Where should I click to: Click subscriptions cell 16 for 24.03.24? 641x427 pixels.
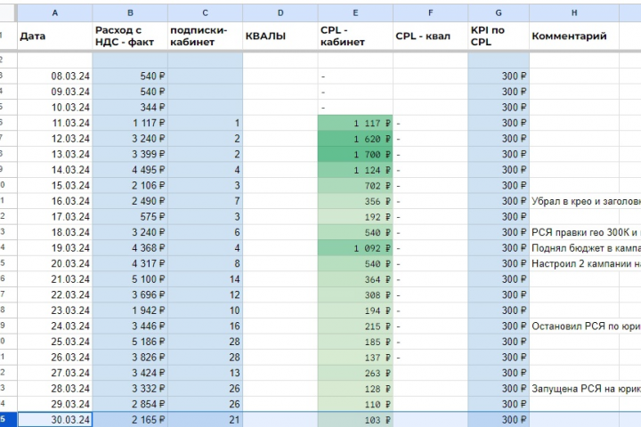tap(206, 326)
